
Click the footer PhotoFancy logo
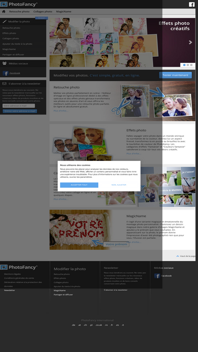18,267
